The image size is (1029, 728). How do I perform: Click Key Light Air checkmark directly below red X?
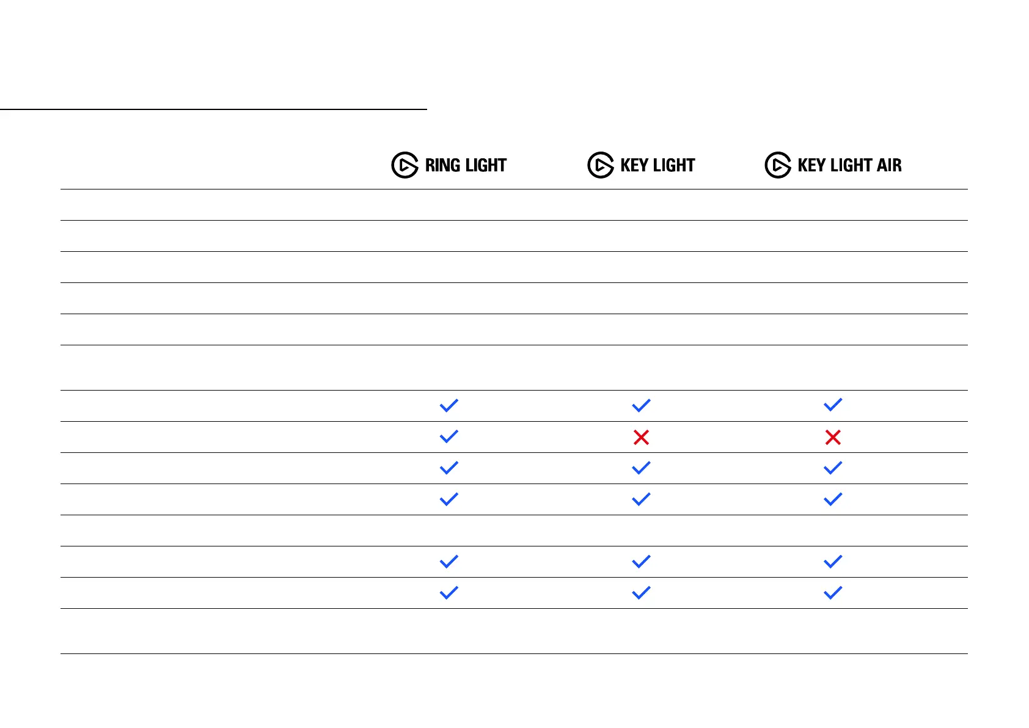click(x=833, y=468)
